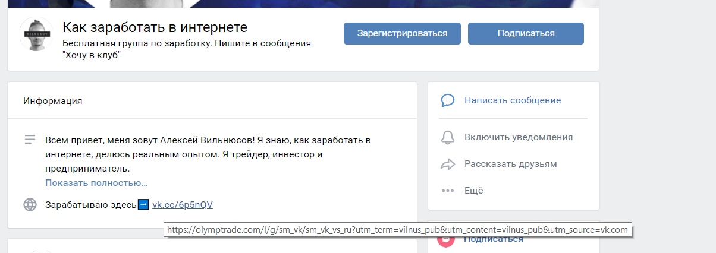Click the Бесплатная группа по заработку status text

pyautogui.click(x=187, y=49)
